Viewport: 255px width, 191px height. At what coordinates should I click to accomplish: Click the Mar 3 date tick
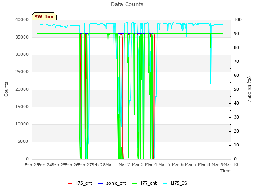point(138,164)
